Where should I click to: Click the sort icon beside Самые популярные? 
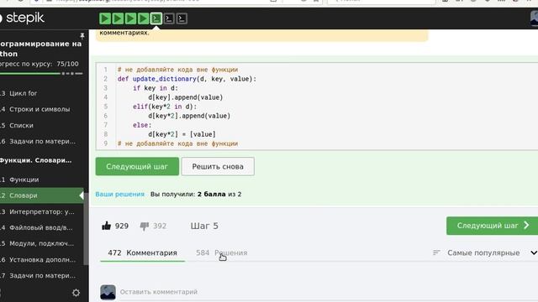(436, 253)
